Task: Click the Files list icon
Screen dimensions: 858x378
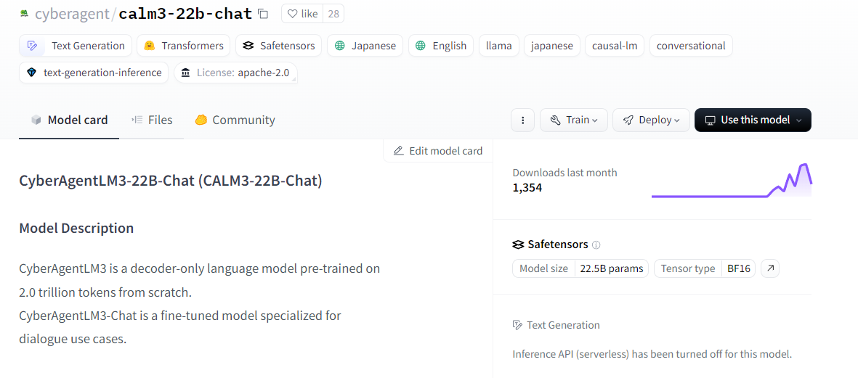Action: click(x=137, y=120)
